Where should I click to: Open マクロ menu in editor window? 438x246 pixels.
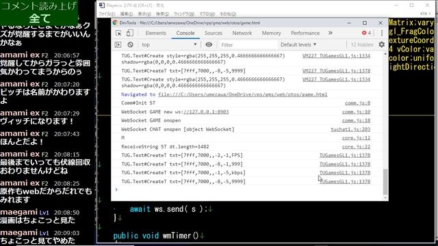207,14
